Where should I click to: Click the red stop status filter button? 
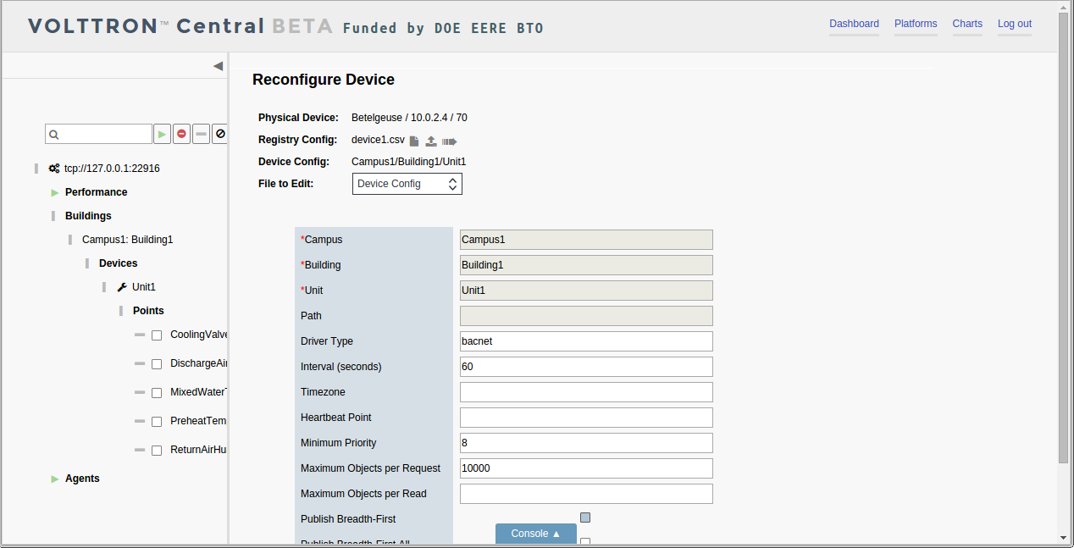[181, 134]
